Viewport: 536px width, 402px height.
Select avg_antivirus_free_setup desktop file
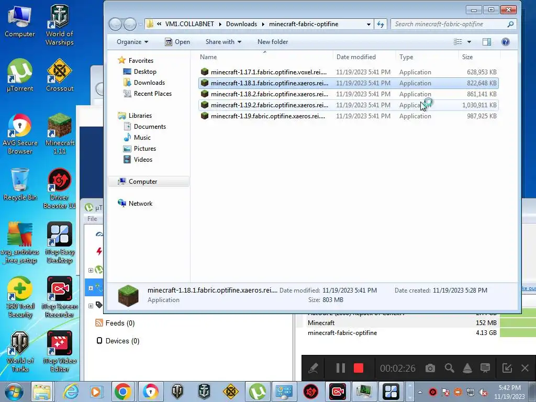[20, 243]
